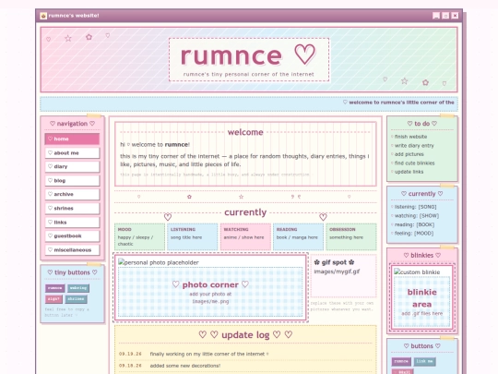This screenshot has height=374, width=498.
Task: Click 'feeling: [MOOD]' in the right sidebar
Action: click(x=414, y=234)
